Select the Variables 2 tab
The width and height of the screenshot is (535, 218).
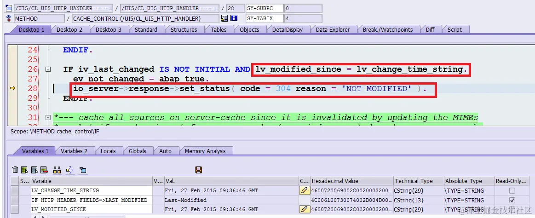pos(74,151)
